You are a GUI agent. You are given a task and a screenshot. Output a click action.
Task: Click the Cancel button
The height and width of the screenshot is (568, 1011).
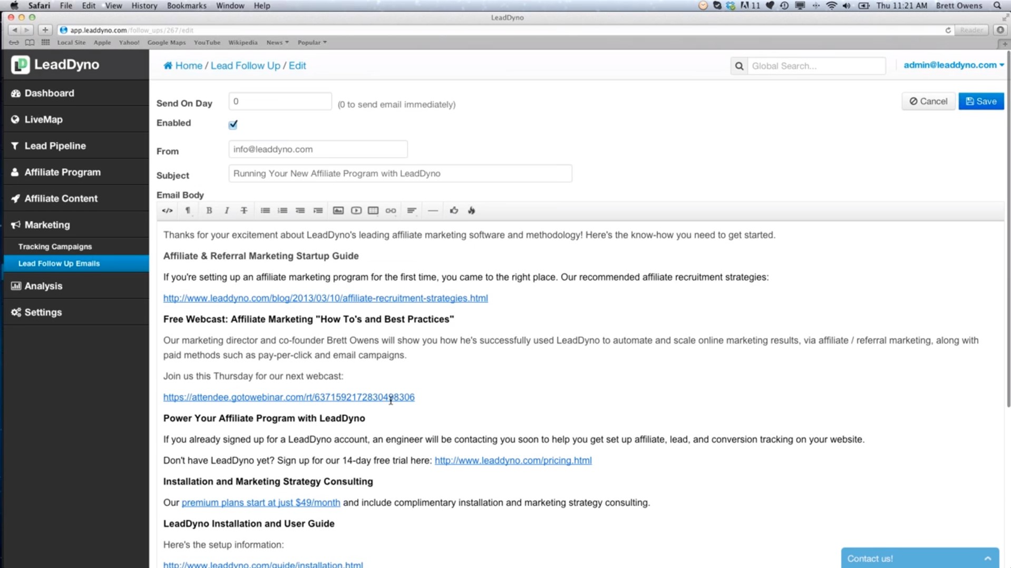point(928,101)
